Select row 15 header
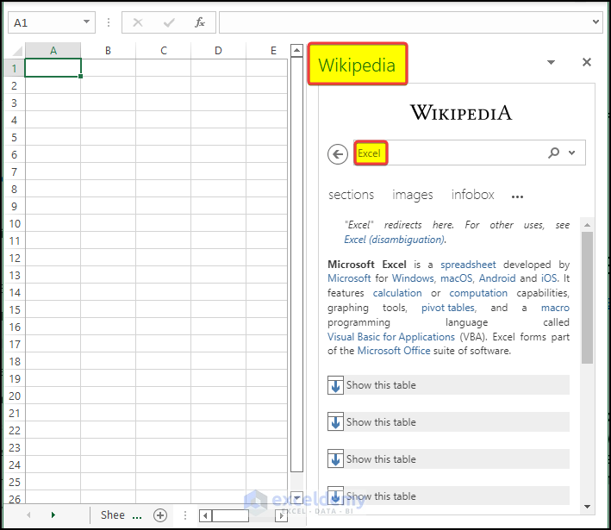The image size is (611, 530). click(15, 309)
